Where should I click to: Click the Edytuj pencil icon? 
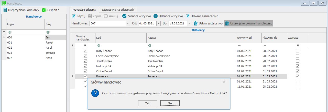(x=74, y=16)
